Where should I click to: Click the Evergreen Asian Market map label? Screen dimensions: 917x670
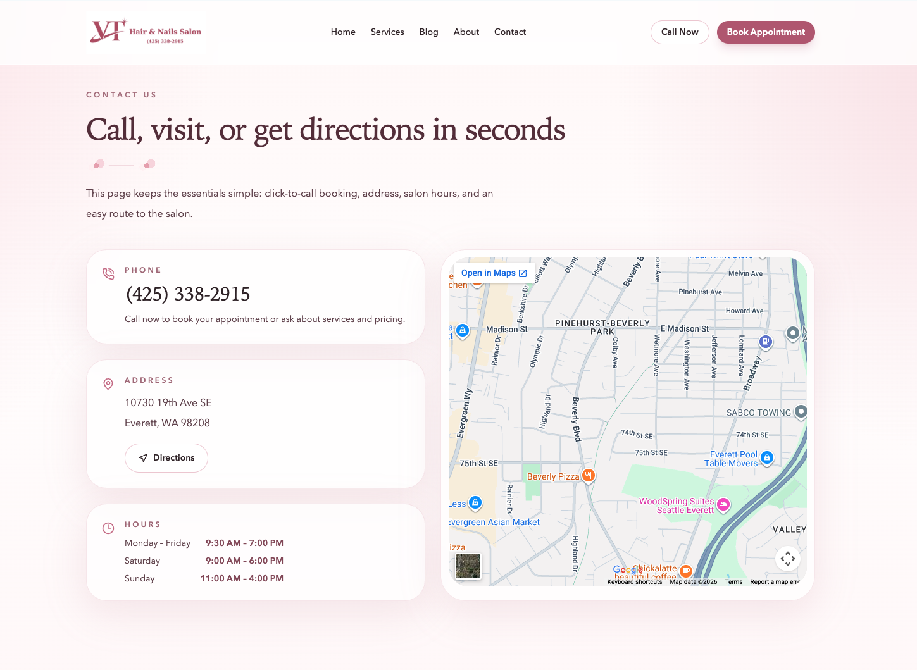click(494, 522)
